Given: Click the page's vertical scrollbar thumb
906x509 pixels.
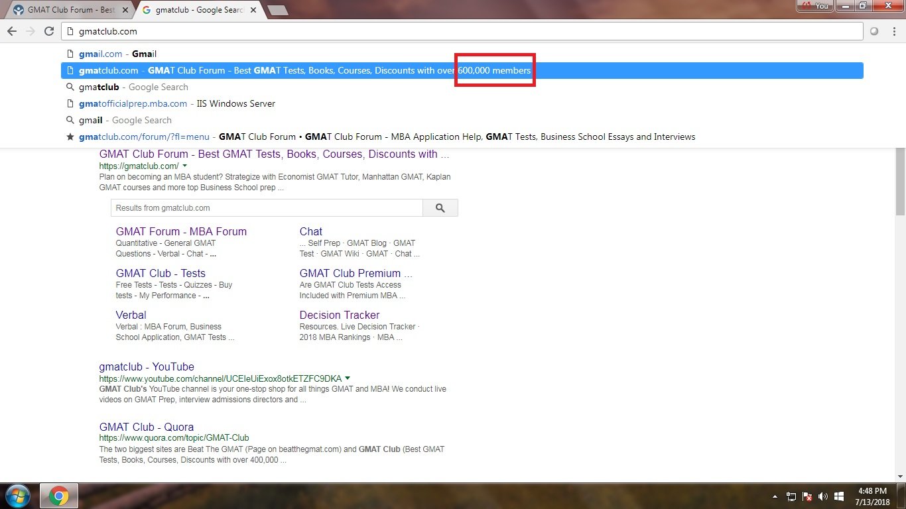Looking at the screenshot, I should coord(900,181).
